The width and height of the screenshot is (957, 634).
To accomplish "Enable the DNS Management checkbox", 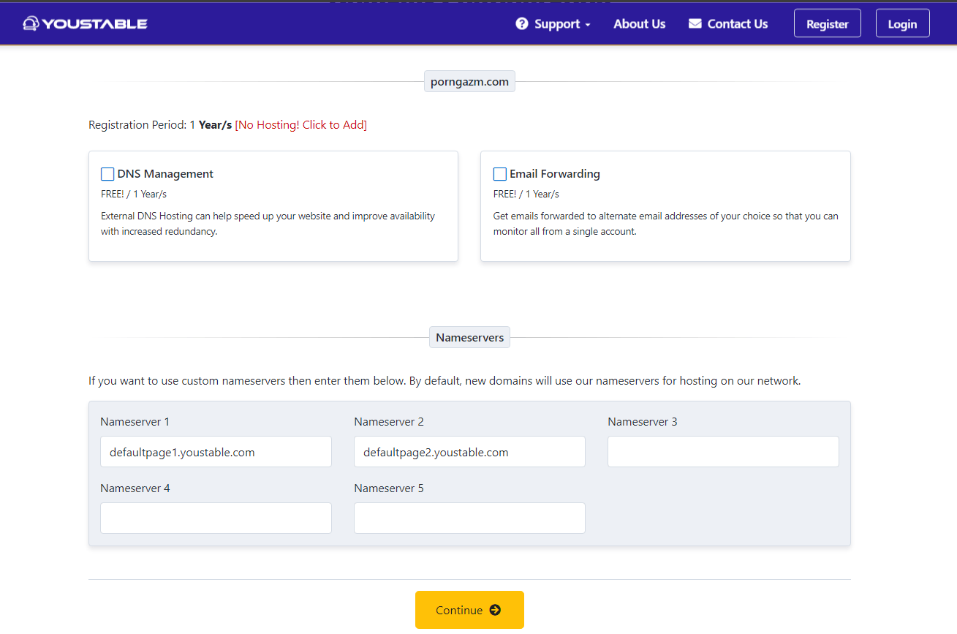I will [x=107, y=174].
